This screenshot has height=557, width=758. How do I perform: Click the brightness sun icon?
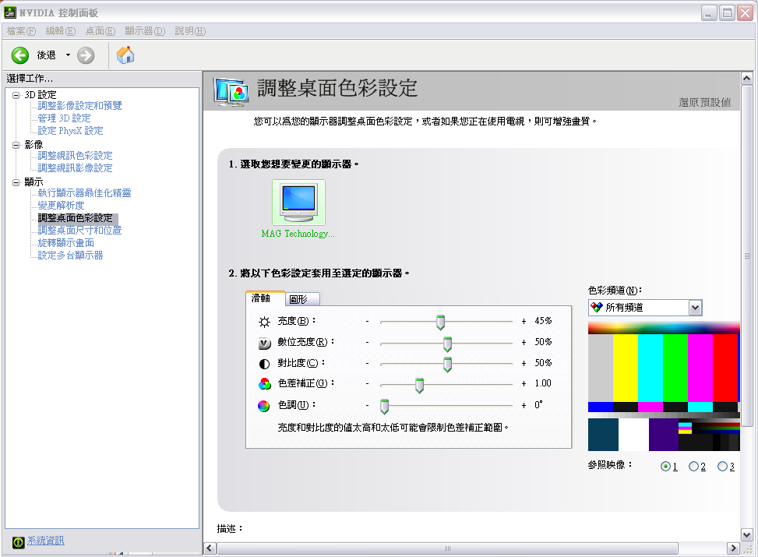(x=264, y=322)
